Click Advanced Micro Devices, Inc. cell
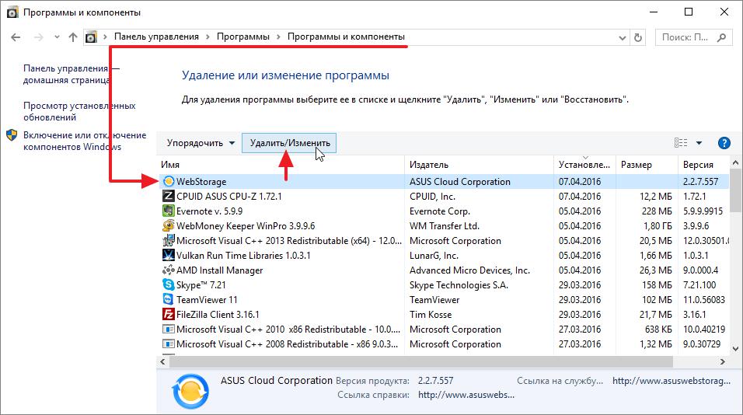The width and height of the screenshot is (743, 415). point(469,270)
